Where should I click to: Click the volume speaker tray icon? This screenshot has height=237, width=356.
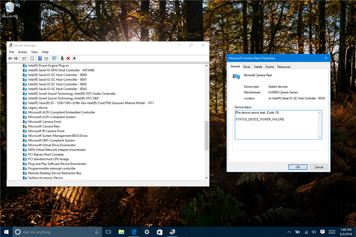tap(314, 232)
